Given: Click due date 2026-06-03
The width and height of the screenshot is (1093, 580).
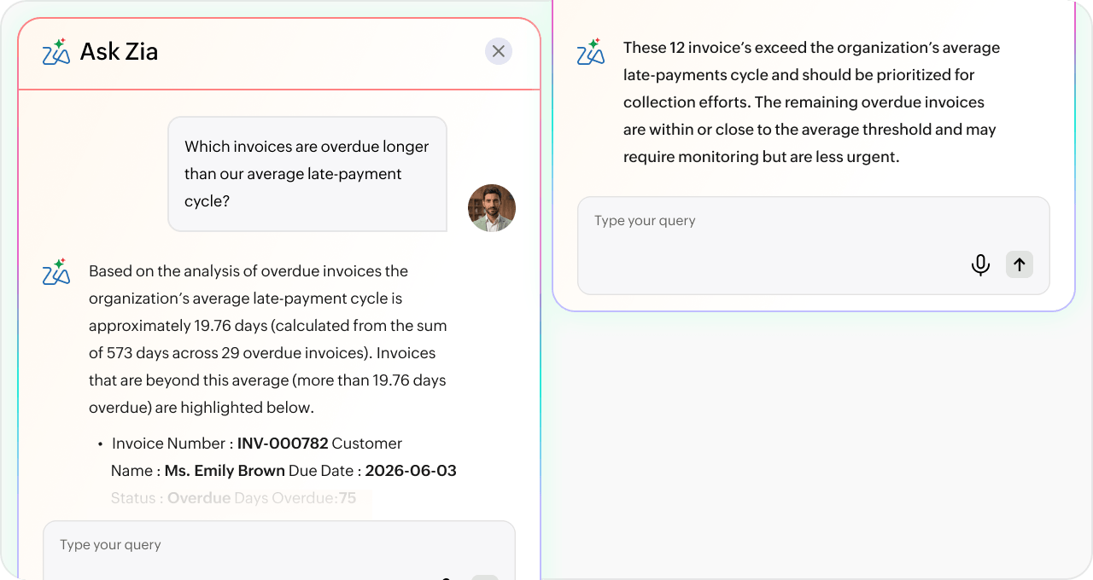Looking at the screenshot, I should click(411, 471).
